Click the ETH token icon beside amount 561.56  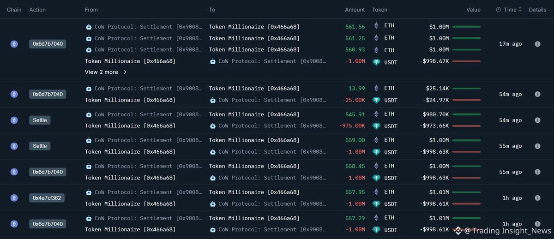(376, 26)
